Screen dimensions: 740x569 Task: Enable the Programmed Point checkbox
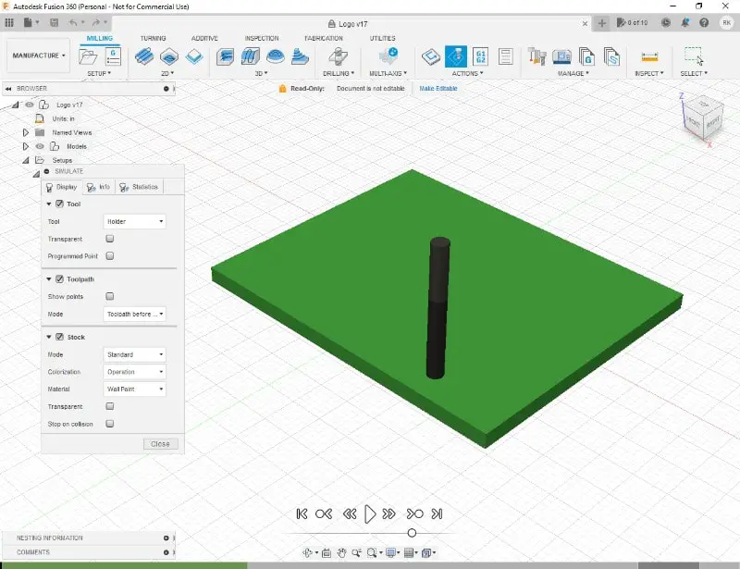pos(110,255)
